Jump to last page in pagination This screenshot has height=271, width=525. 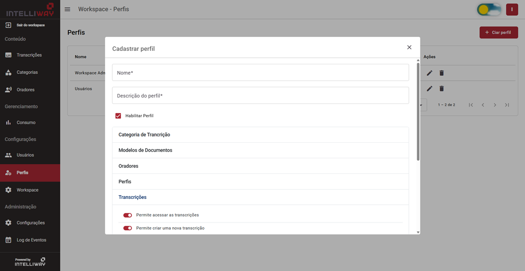point(507,105)
